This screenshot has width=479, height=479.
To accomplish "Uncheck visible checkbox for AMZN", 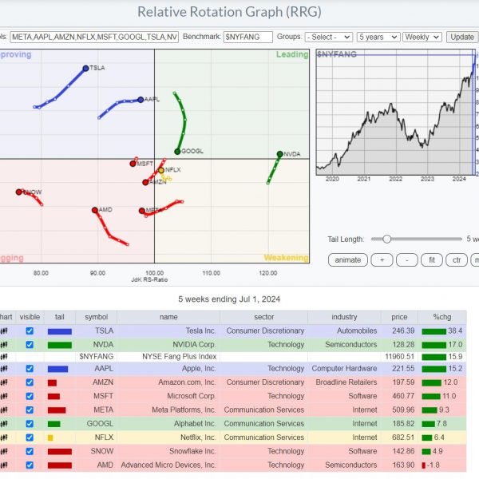I will 30,382.
